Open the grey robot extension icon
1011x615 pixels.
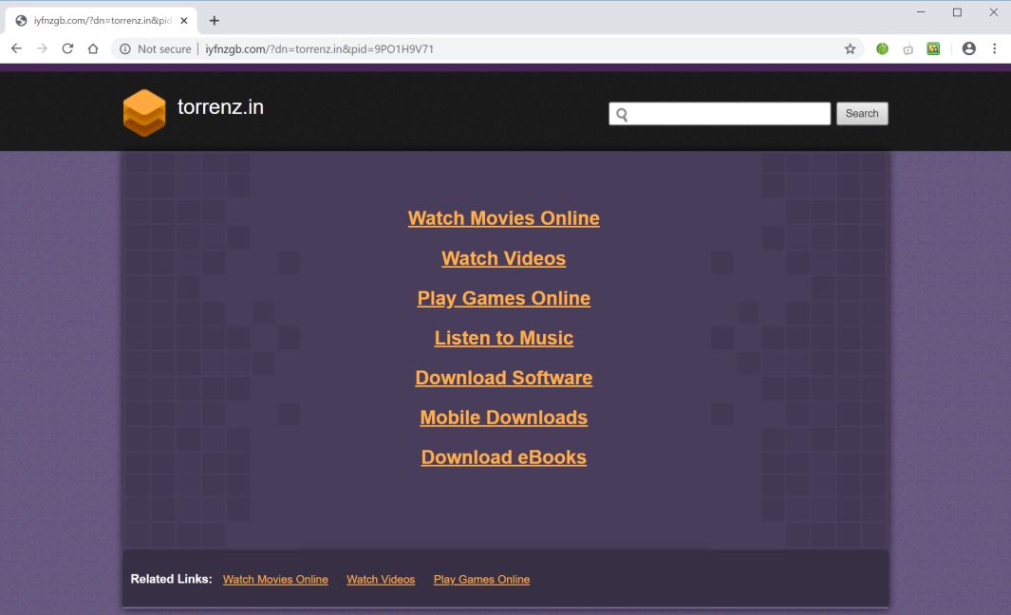[x=908, y=49]
